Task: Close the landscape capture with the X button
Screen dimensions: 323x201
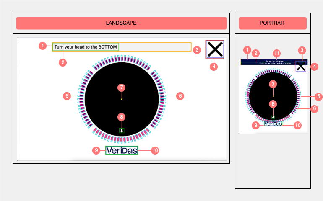Action: coord(215,49)
